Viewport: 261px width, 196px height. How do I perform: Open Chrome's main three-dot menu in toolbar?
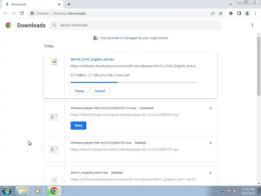pos(255,13)
